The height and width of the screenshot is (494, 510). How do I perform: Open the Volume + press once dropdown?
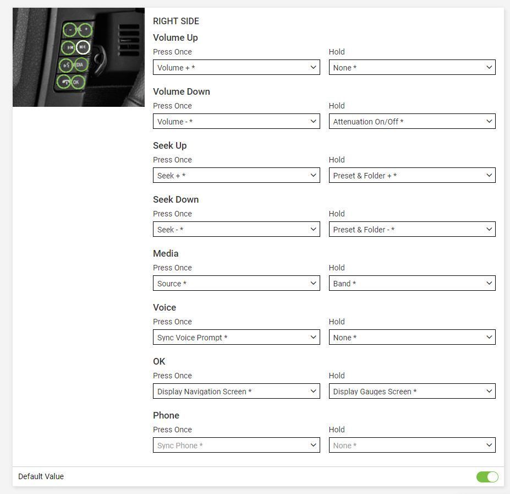coord(236,67)
